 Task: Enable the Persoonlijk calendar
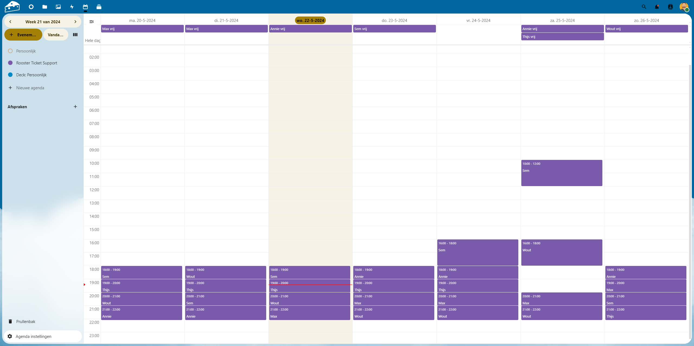click(x=10, y=51)
